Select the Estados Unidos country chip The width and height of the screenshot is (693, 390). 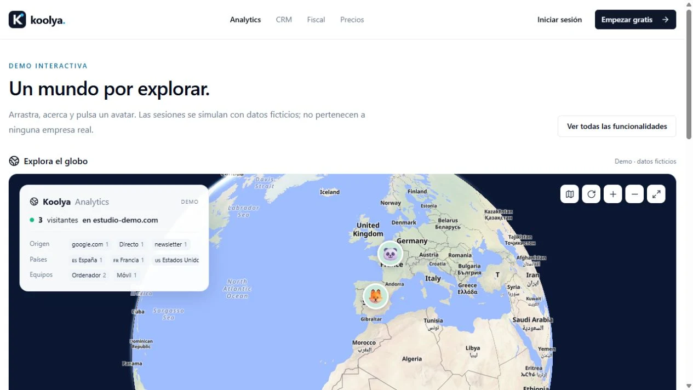[x=176, y=260]
